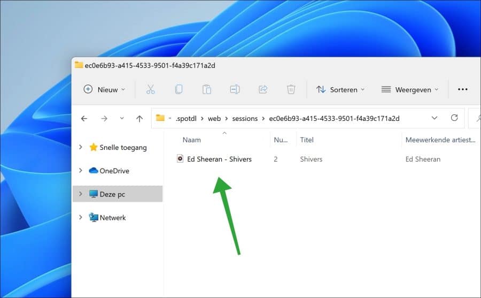Click the title bar folder icon
Screen dimensions: 481x298
(x=79, y=65)
